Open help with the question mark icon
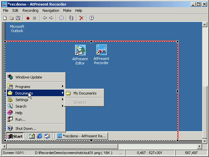209x157 pixels. tap(91, 18)
